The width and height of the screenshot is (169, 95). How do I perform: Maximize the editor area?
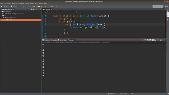coord(165,9)
